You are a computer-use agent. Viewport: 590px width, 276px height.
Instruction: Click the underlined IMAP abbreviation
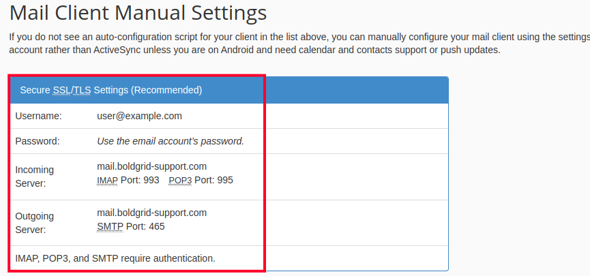click(108, 180)
